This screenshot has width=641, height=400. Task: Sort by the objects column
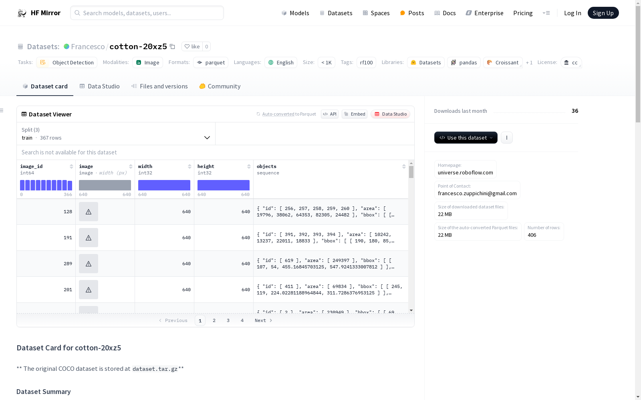404,166
